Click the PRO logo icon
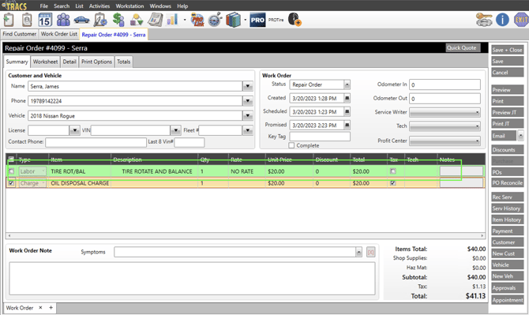This screenshot has height=315, width=529. pos(257,20)
